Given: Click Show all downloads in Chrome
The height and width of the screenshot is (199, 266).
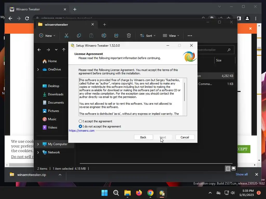Looking at the screenshot, I should pos(242,174).
